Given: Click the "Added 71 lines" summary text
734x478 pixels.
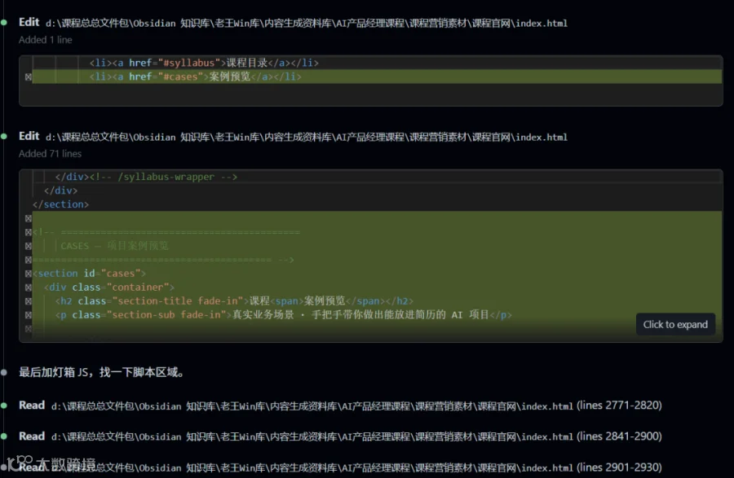Looking at the screenshot, I should tap(50, 154).
